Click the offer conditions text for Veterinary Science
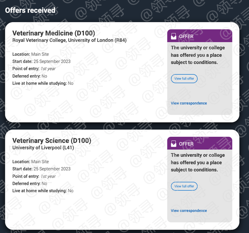 [197, 162]
